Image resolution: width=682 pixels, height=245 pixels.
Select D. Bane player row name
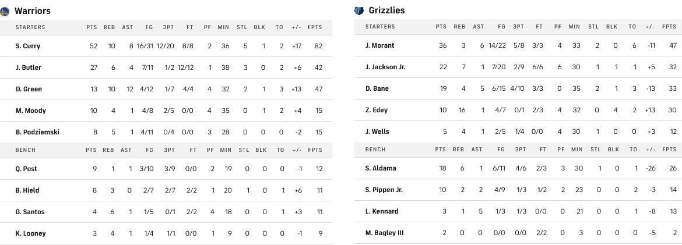[x=377, y=88]
